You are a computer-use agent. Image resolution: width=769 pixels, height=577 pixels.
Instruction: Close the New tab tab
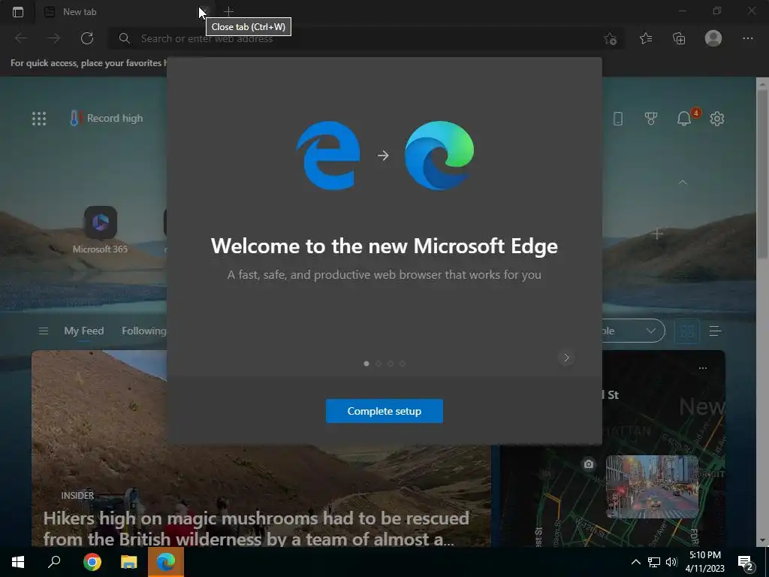(205, 11)
